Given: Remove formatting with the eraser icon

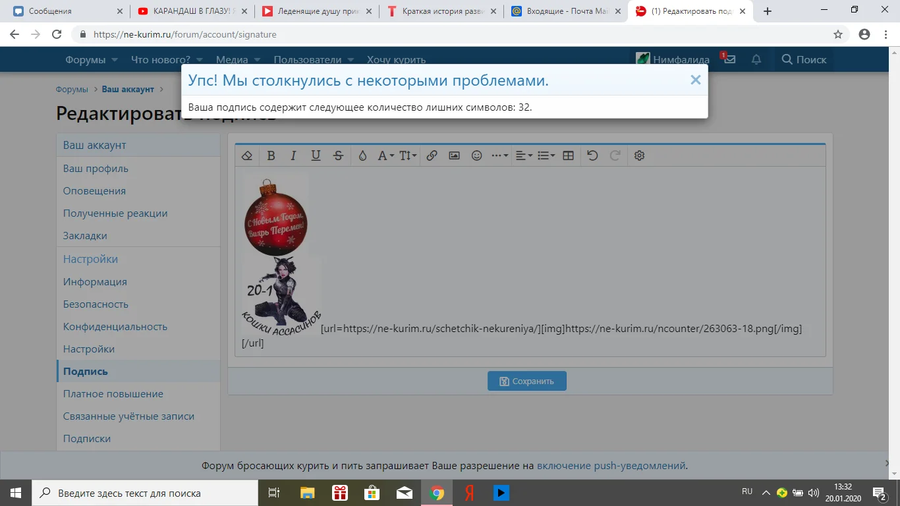Looking at the screenshot, I should click(x=247, y=155).
